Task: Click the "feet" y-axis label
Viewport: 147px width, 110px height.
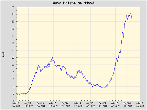Action: 3,54
